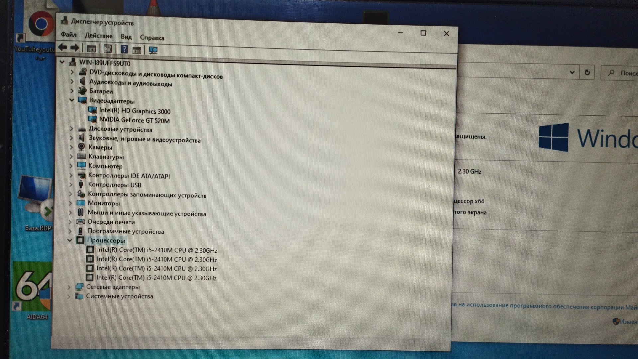Expand Звуковые, игровые и видеоустройства node
The width and height of the screenshot is (638, 359).
click(x=71, y=137)
